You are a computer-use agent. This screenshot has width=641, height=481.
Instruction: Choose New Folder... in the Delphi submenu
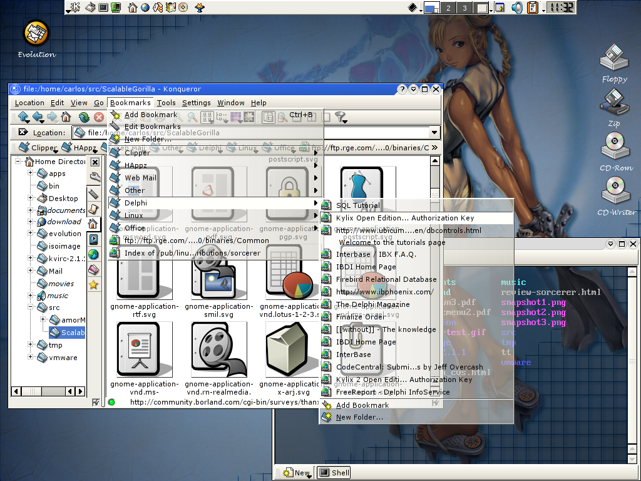pyautogui.click(x=417, y=417)
